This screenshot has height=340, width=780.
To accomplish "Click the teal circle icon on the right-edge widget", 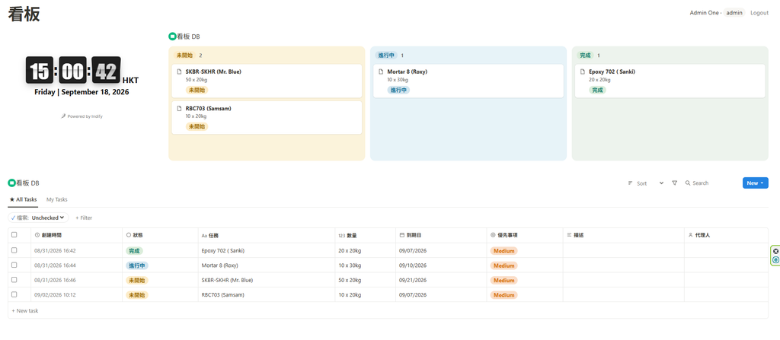I will [x=775, y=260].
